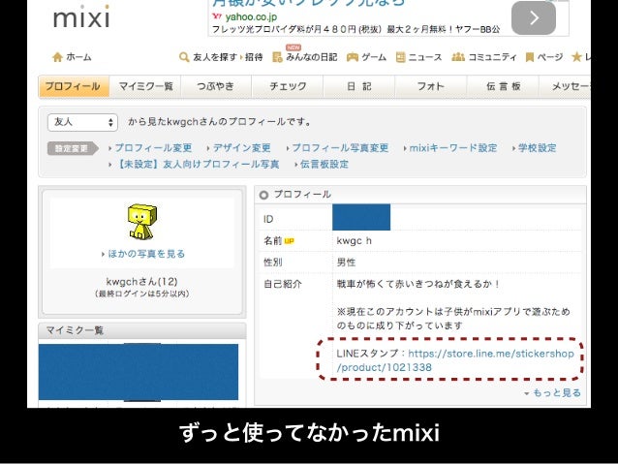Screen dimensions: 618x464
Task: Click the diary icon beside みんなの日記
Action: 277,57
